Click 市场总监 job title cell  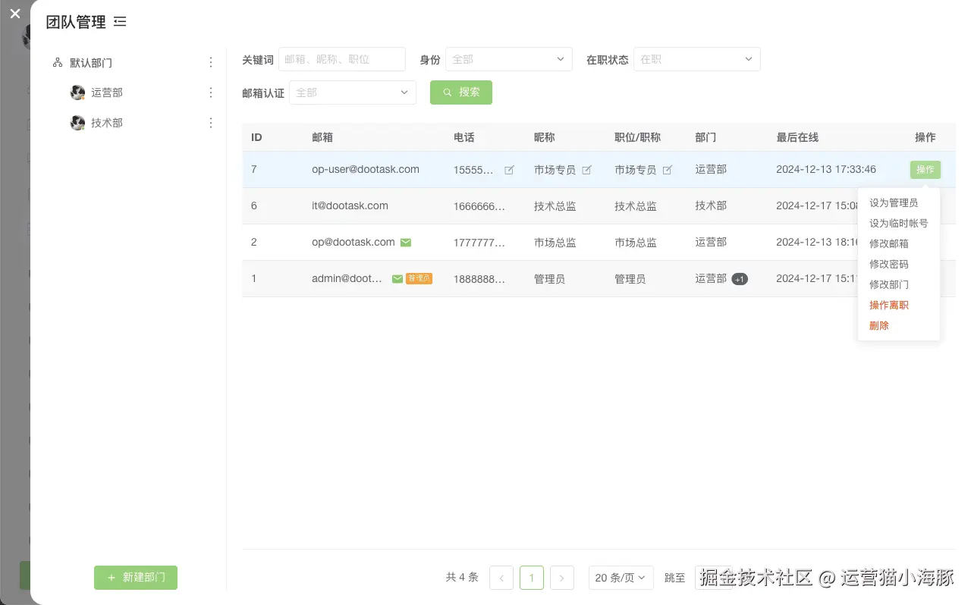point(636,243)
